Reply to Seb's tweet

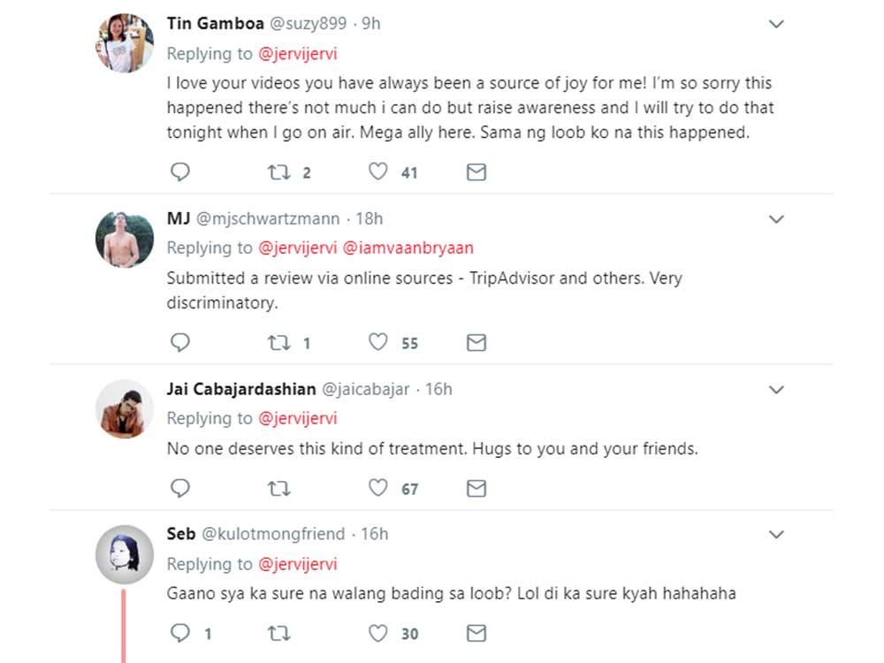180,633
